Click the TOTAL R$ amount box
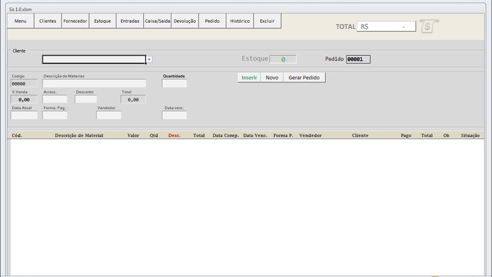The height and width of the screenshot is (277, 492). coord(386,27)
